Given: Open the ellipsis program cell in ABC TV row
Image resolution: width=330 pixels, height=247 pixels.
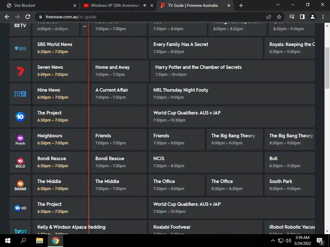Looking at the screenshot, I should 85,29.
